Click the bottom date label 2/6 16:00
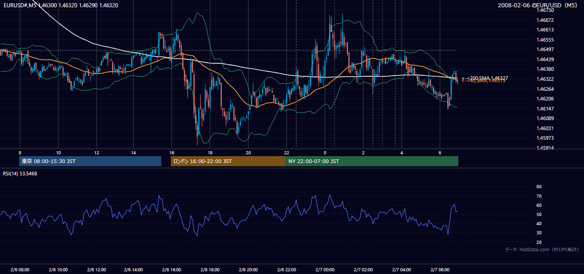This screenshot has width=584, height=274. (172, 270)
